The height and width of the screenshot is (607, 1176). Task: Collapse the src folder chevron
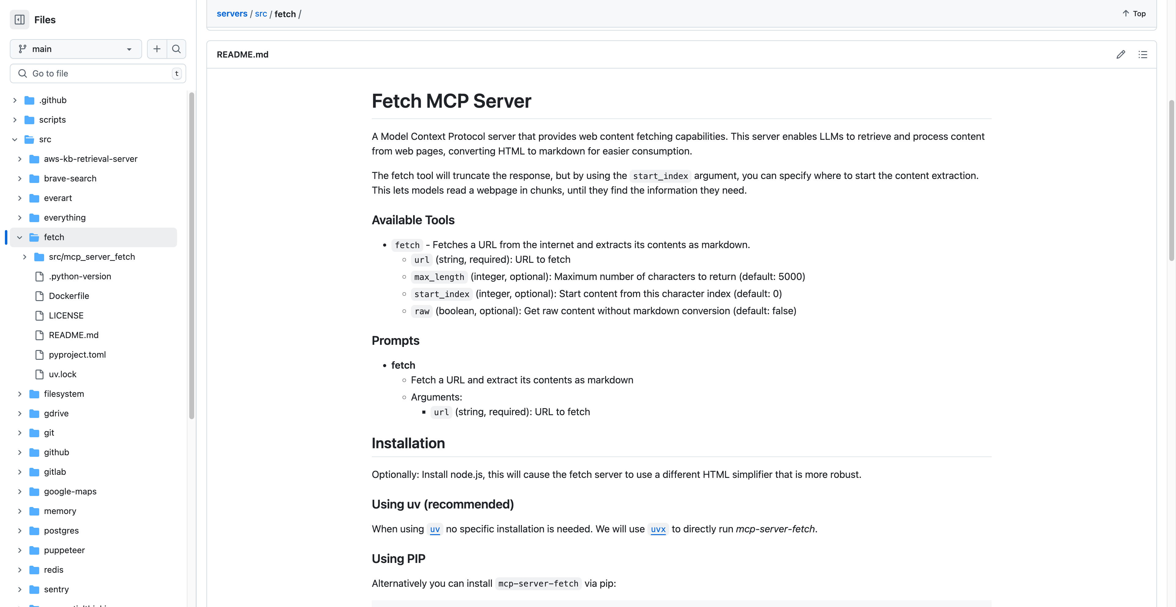pyautogui.click(x=15, y=140)
